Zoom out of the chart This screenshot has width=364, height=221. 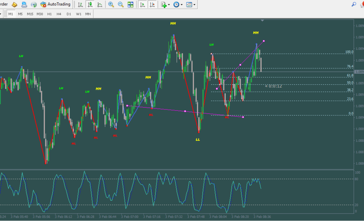pos(121,5)
